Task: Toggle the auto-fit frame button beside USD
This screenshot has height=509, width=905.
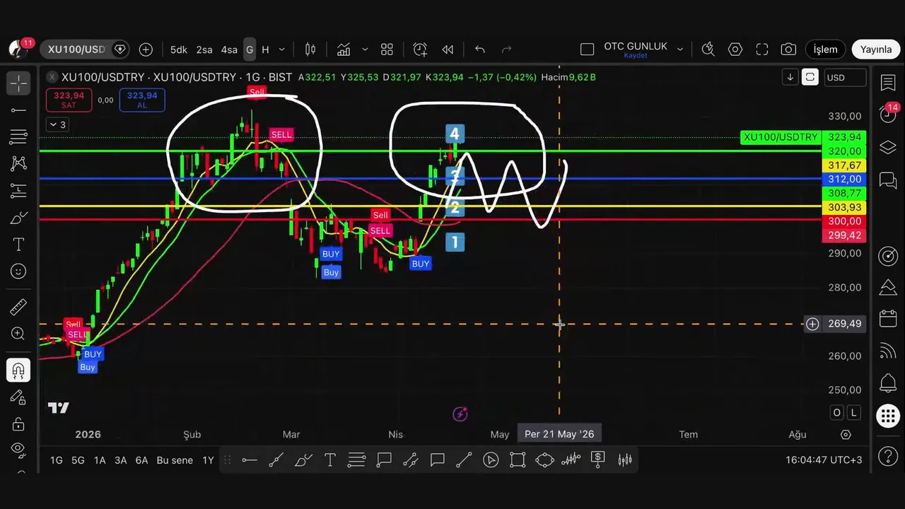Action: (810, 78)
